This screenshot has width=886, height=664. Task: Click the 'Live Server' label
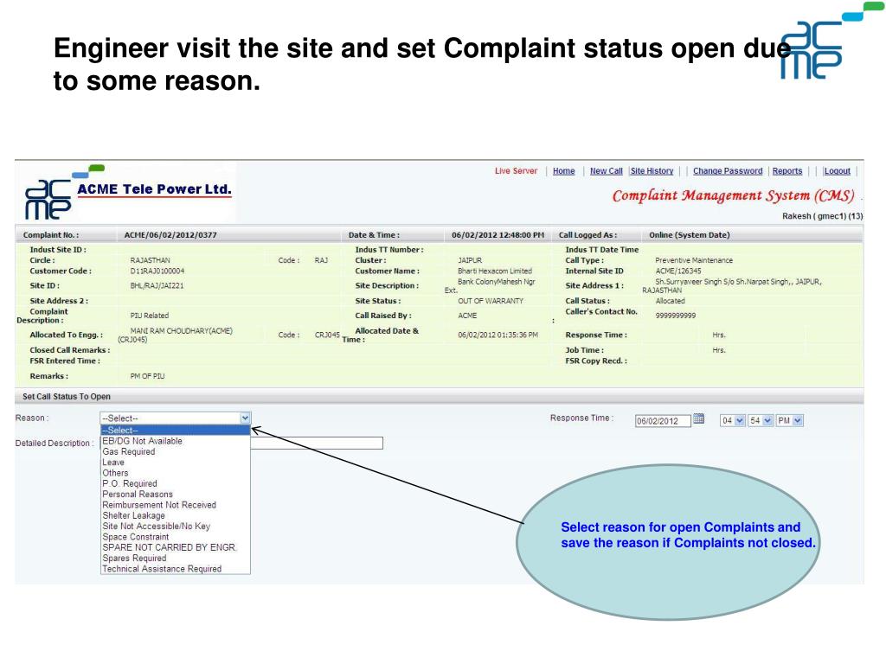(x=516, y=171)
